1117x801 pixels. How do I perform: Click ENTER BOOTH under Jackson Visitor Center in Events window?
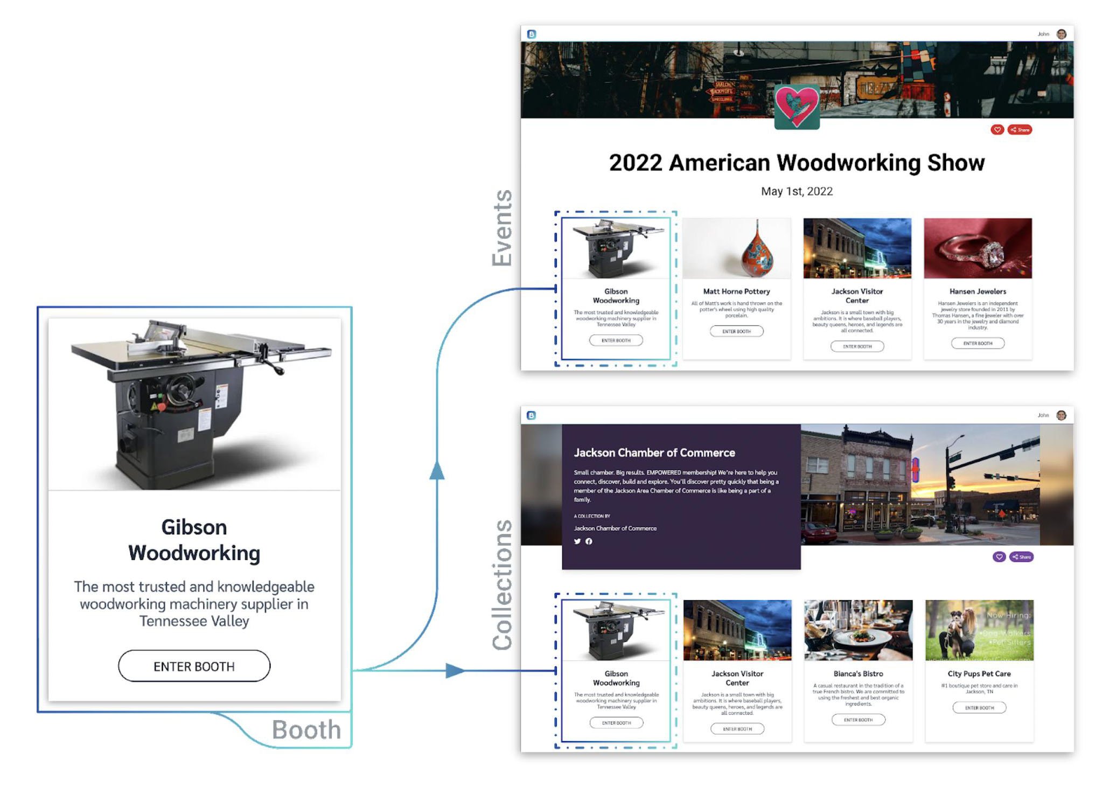(857, 346)
